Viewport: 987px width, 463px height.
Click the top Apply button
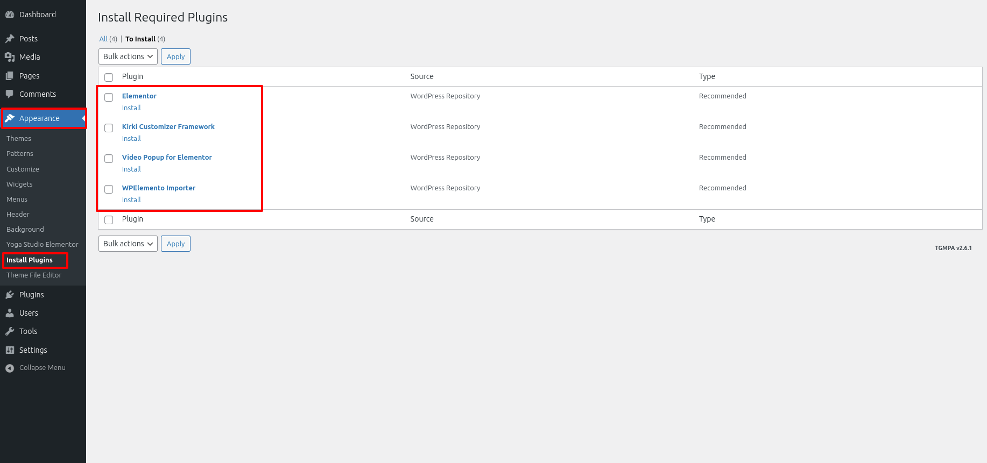(175, 56)
